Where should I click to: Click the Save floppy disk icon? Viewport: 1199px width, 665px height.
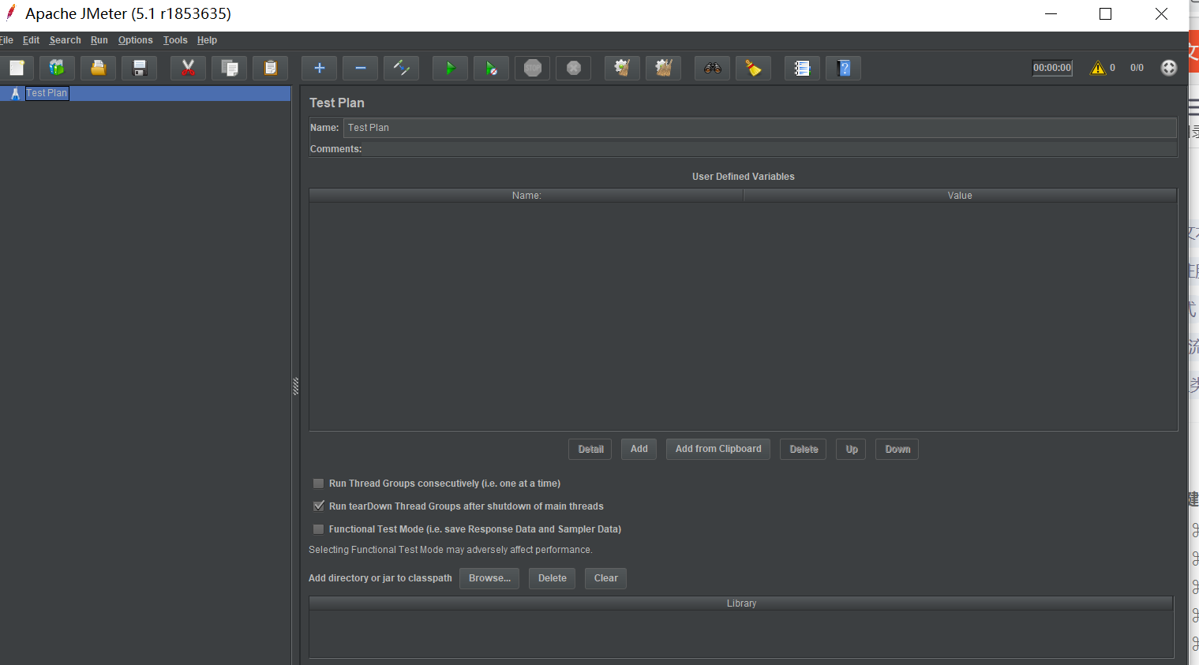pyautogui.click(x=139, y=68)
